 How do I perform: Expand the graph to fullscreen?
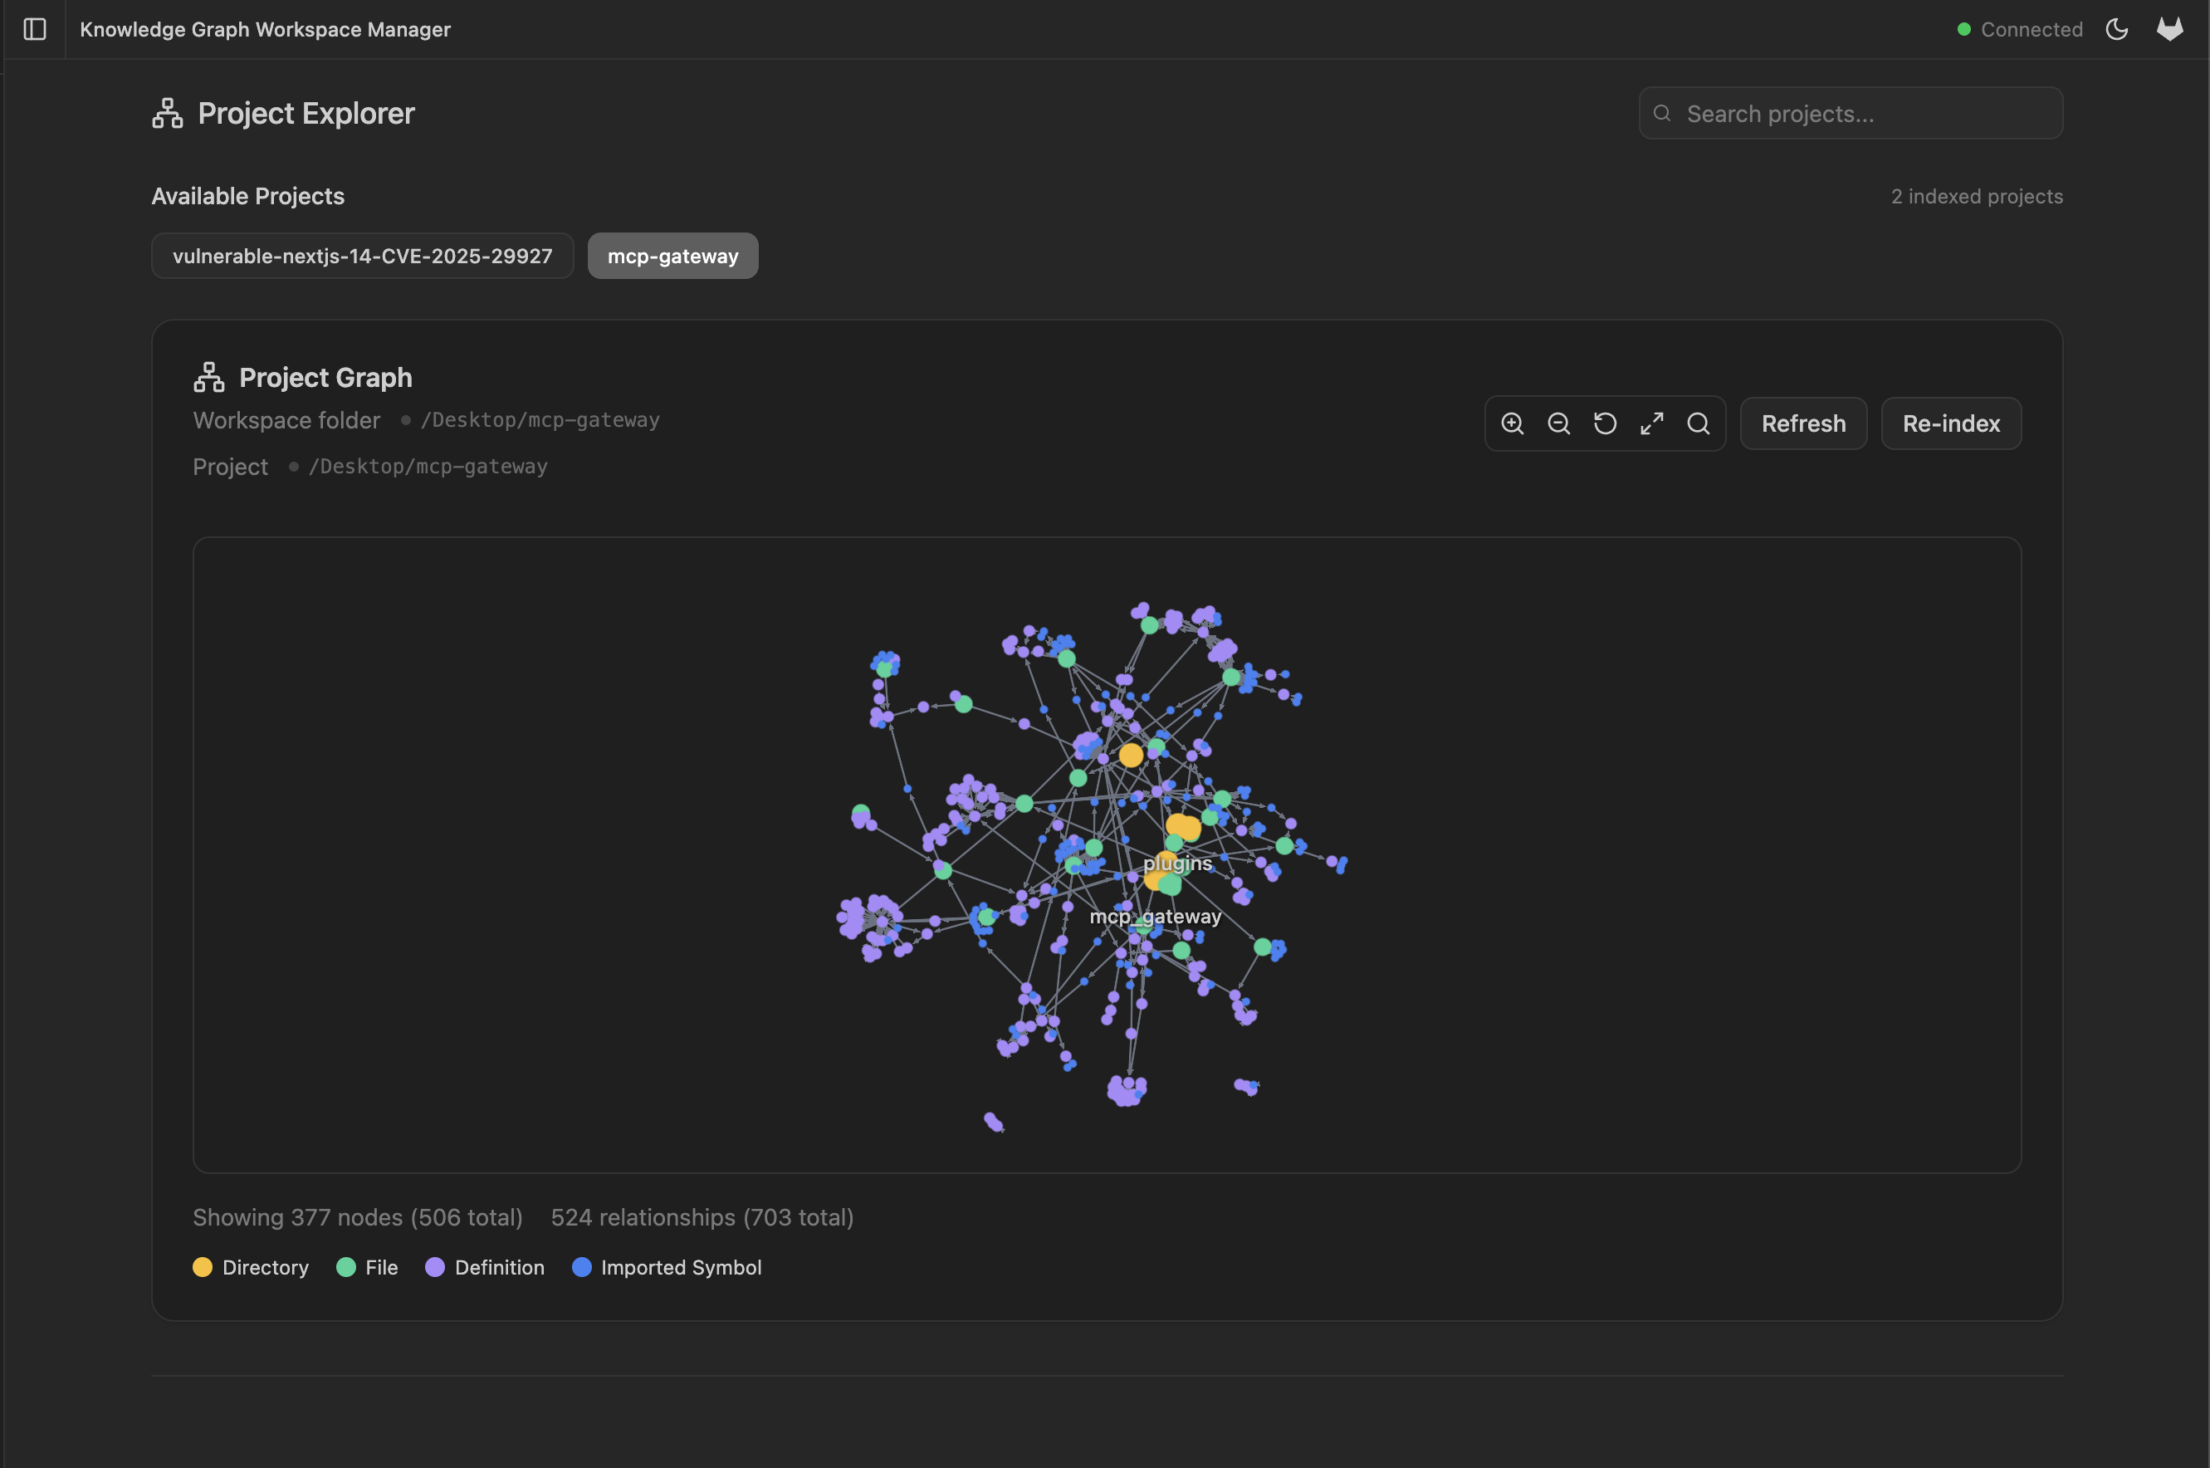pos(1651,423)
